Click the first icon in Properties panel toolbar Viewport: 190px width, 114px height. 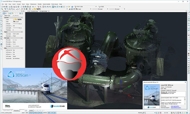pos(4,13)
